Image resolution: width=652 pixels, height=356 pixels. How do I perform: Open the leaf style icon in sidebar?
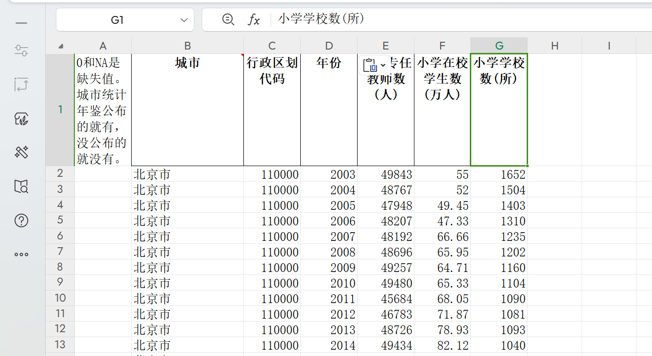(21, 119)
